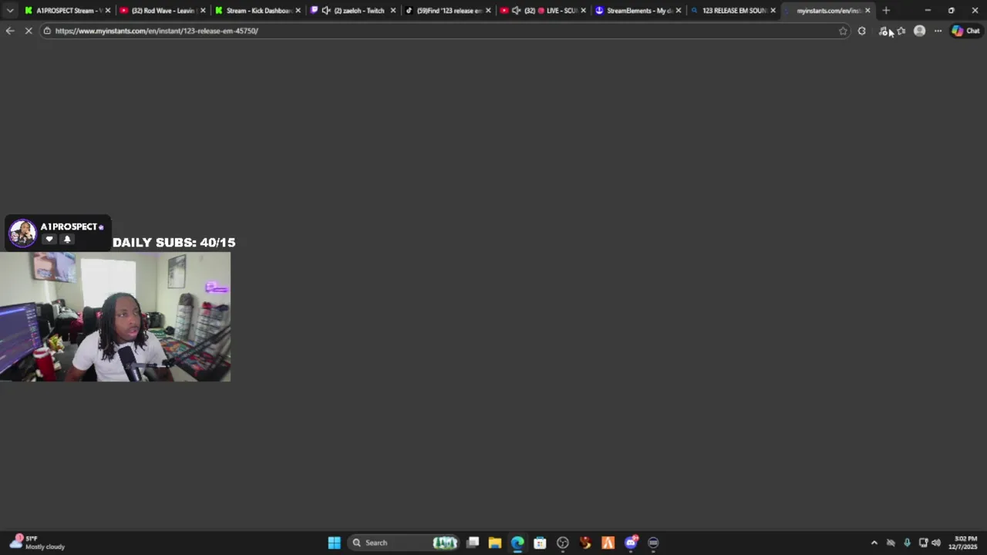Switch to the A1PROSPECT Stream tab
Screen dimensions: 987x555
coord(68,11)
